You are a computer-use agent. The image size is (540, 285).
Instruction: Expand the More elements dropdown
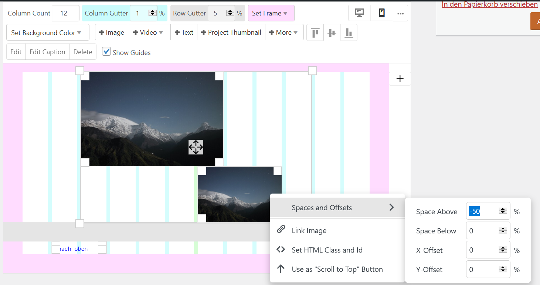click(284, 32)
